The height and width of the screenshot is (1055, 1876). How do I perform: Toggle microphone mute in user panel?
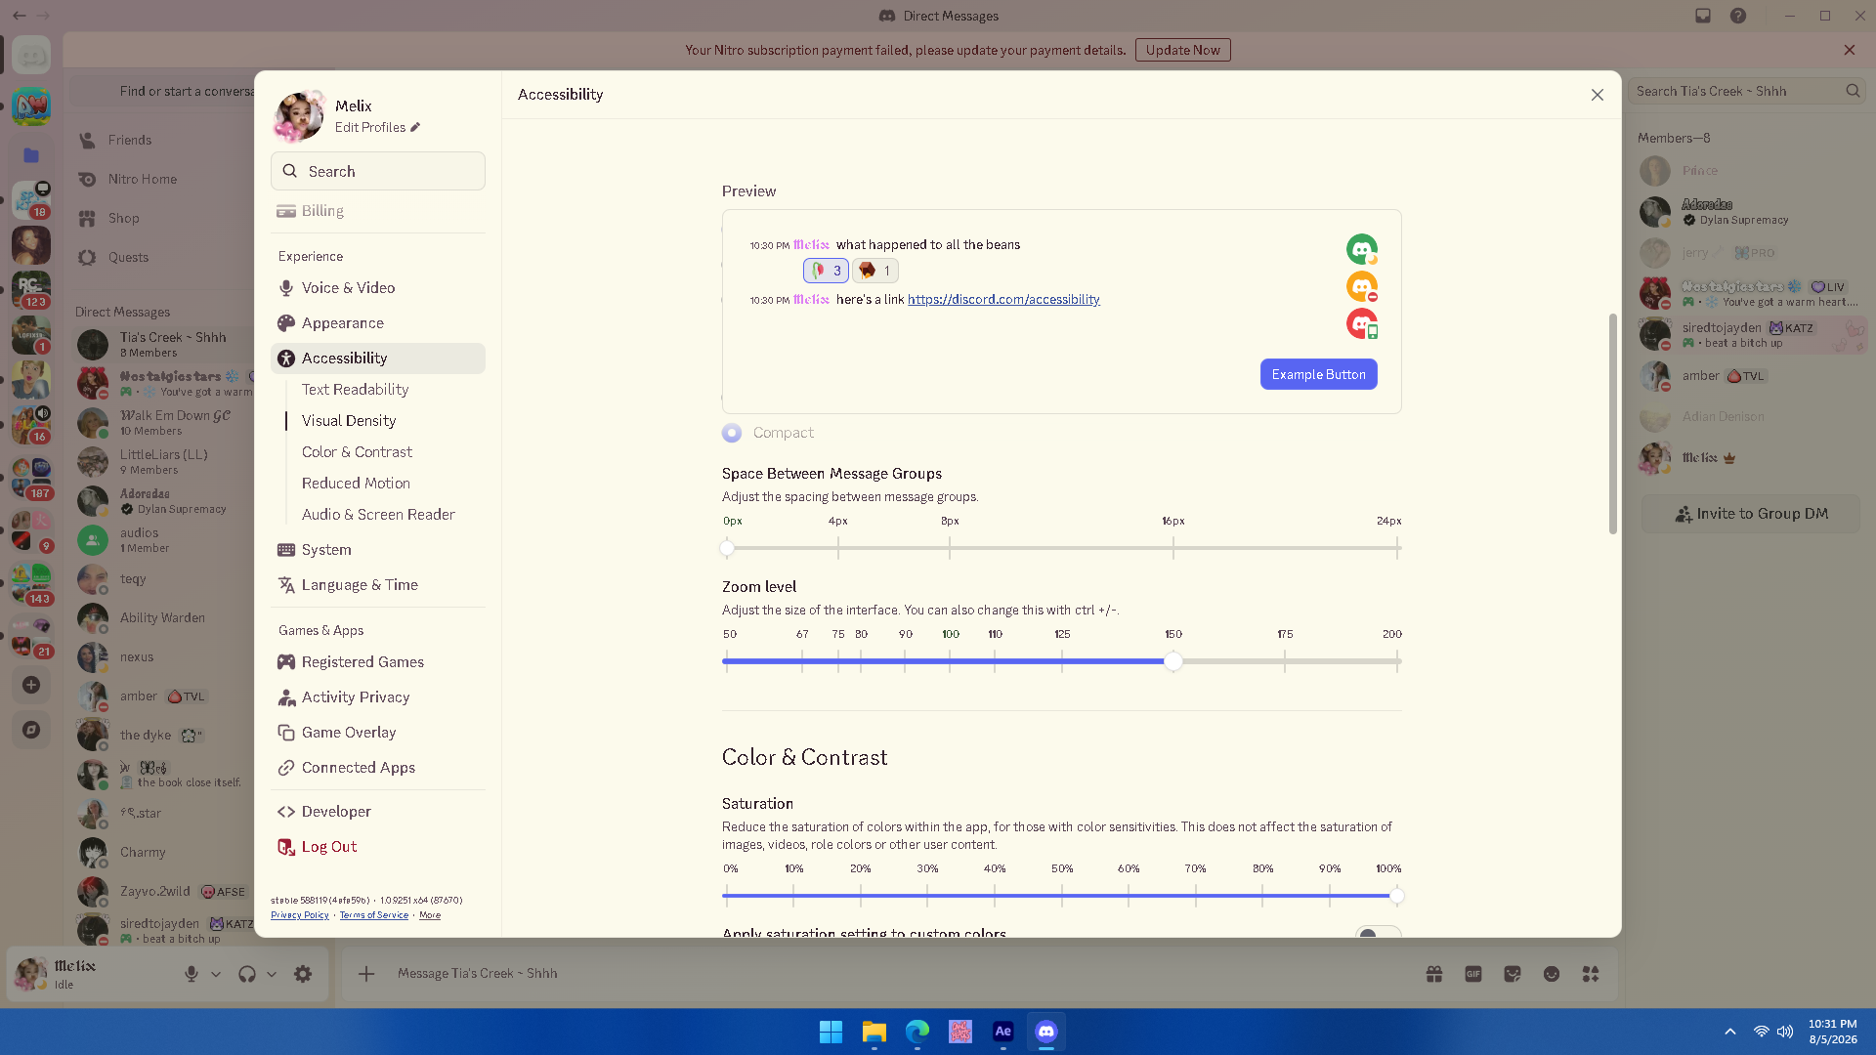pyautogui.click(x=192, y=974)
